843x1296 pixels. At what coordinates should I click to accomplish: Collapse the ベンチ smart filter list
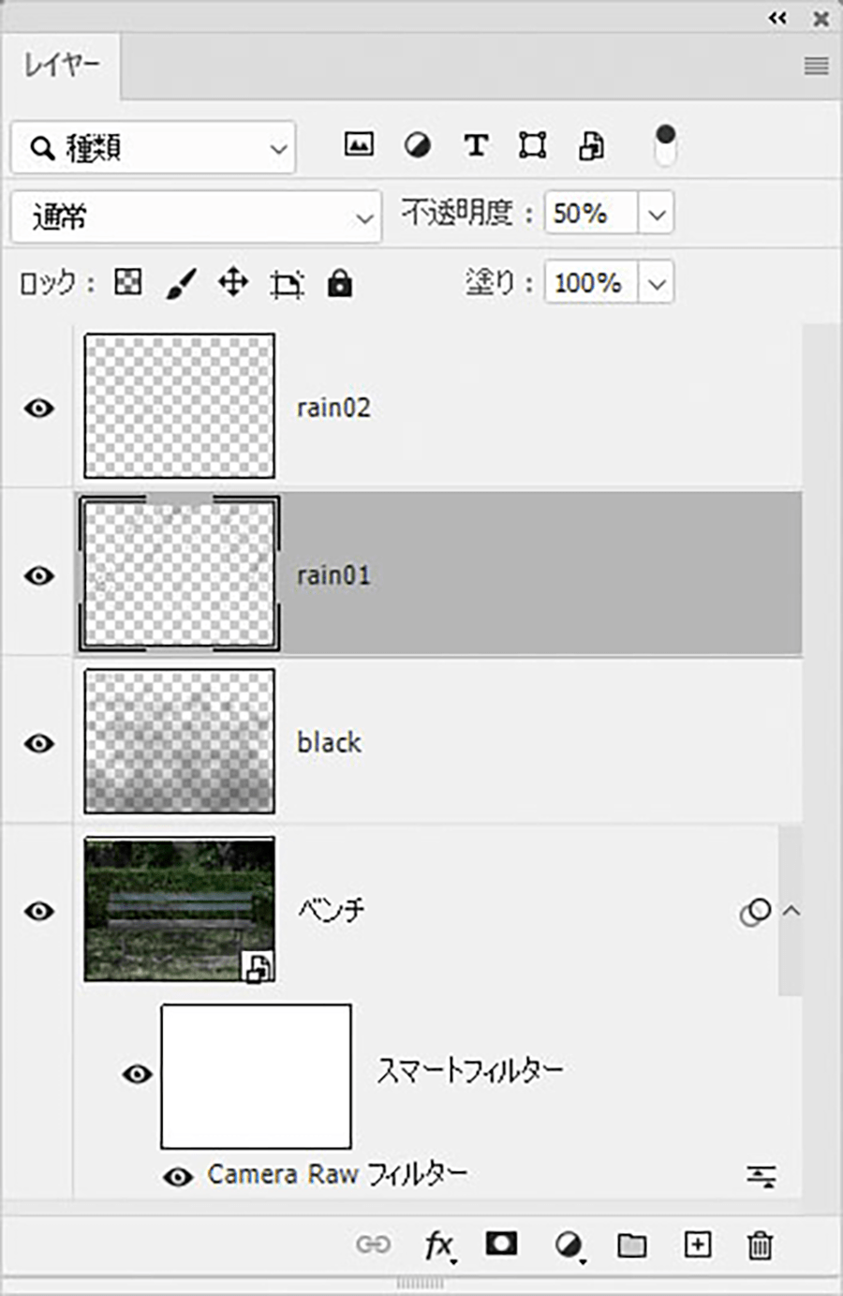coord(791,910)
